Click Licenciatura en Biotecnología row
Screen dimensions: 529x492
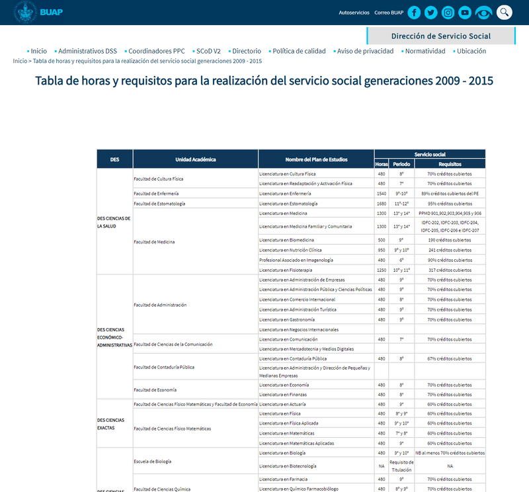tap(316, 466)
